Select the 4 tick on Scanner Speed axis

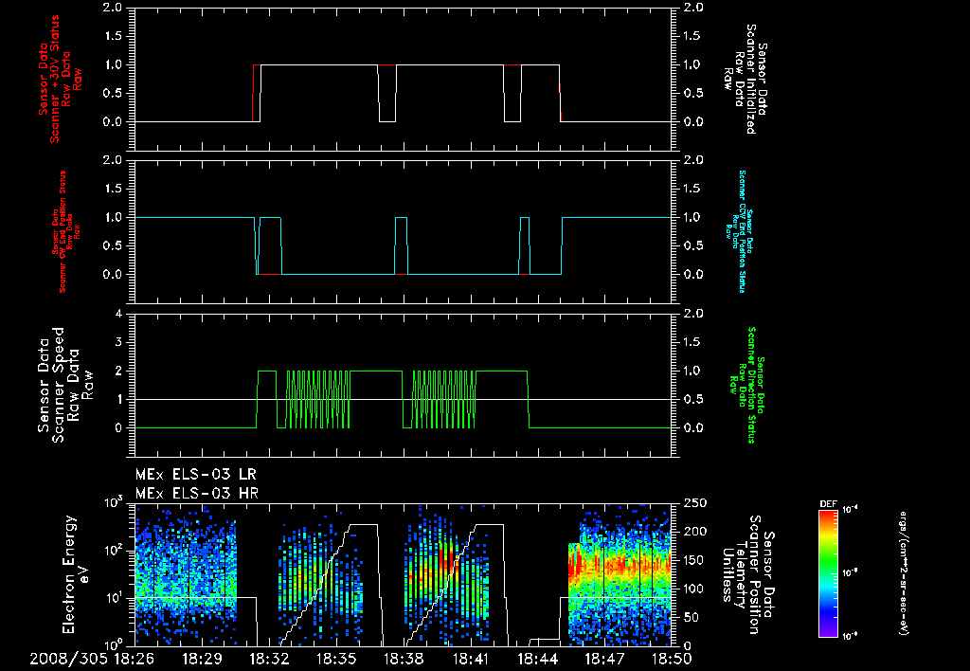pyautogui.click(x=118, y=314)
